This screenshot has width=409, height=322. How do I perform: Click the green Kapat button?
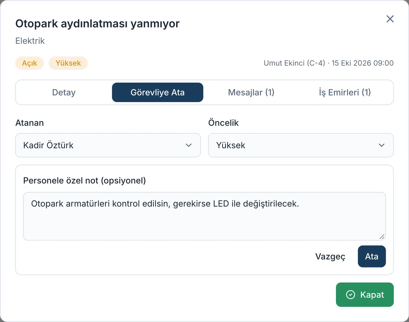click(x=365, y=295)
